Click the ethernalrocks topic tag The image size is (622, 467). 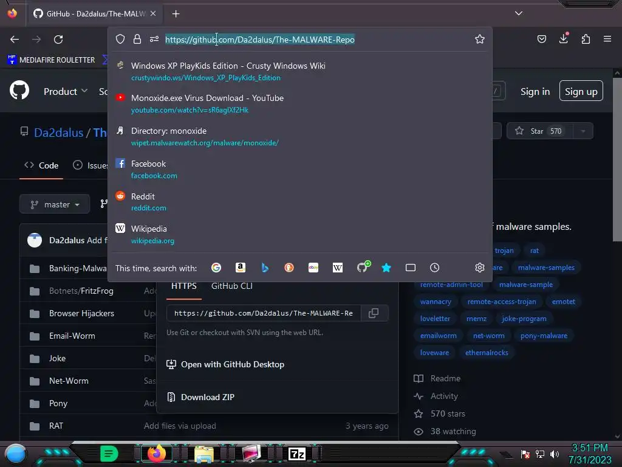[x=487, y=353]
